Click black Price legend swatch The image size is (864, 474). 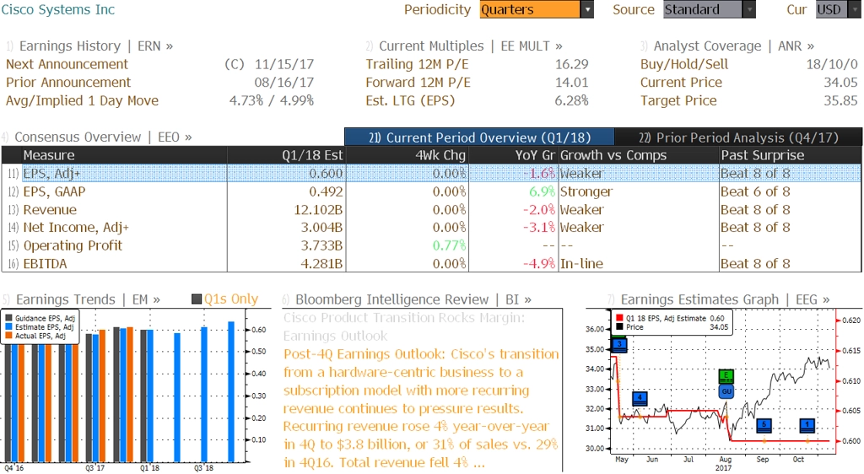coord(619,326)
